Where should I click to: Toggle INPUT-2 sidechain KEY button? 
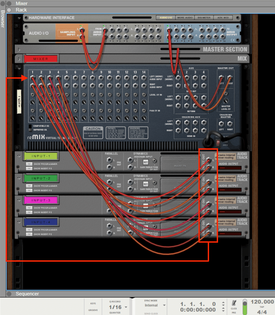click(145, 184)
